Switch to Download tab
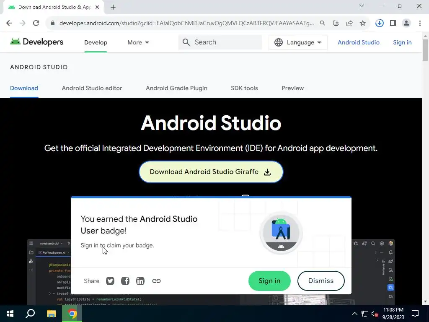 click(24, 88)
